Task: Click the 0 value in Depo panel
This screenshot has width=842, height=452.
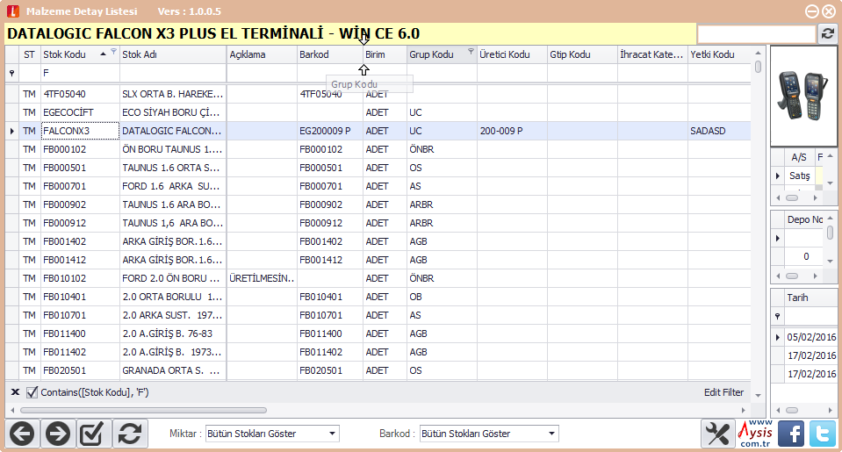Action: [805, 256]
